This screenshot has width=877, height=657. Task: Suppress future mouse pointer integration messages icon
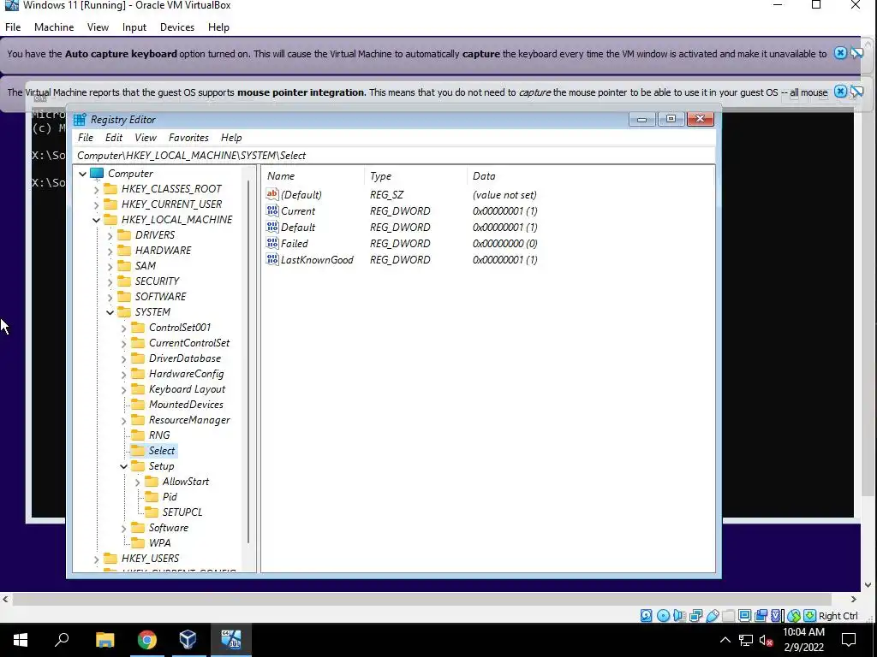(x=856, y=91)
